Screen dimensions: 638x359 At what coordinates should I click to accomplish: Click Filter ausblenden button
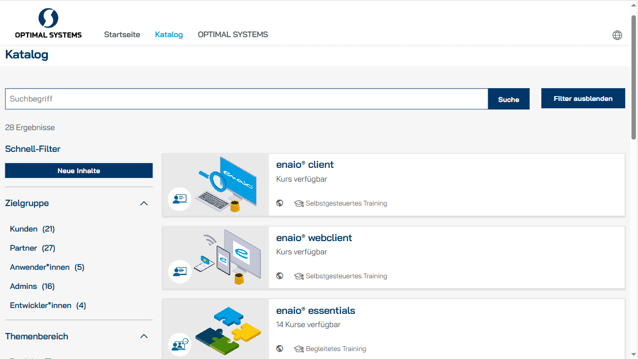pos(583,98)
